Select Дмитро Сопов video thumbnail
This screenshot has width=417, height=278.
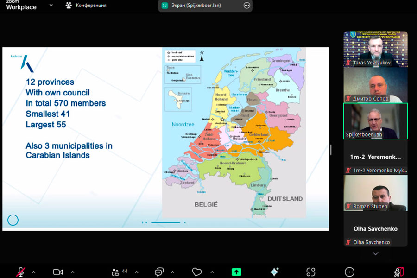point(375,85)
